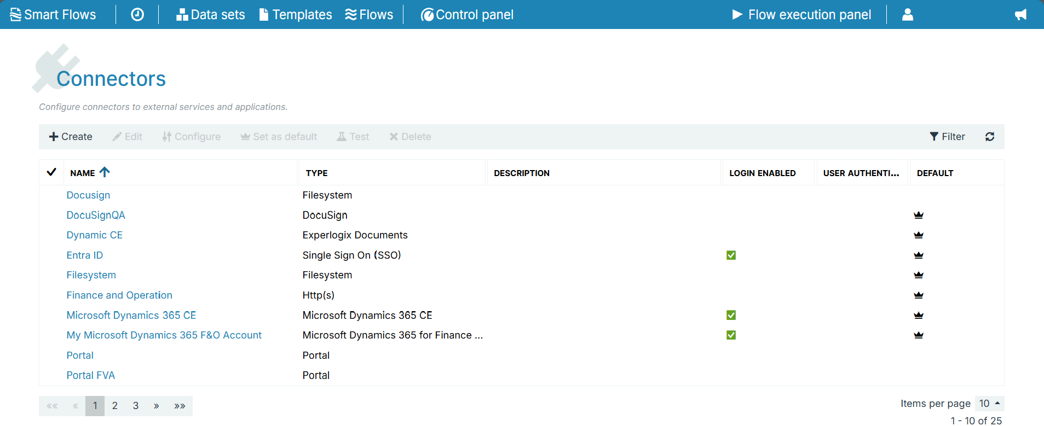Click the Delete toolbar button
Image resolution: width=1044 pixels, height=426 pixels.
click(410, 137)
